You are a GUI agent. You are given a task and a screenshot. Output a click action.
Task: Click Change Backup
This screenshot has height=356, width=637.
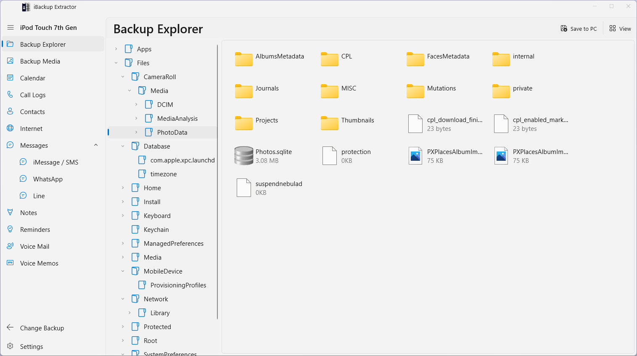42,328
